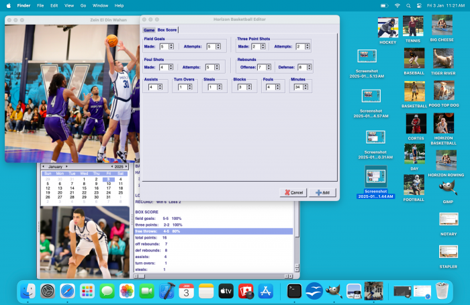The image size is (470, 305).
Task: Click the Rebounds Offense stepper arrows
Action: (x=269, y=67)
